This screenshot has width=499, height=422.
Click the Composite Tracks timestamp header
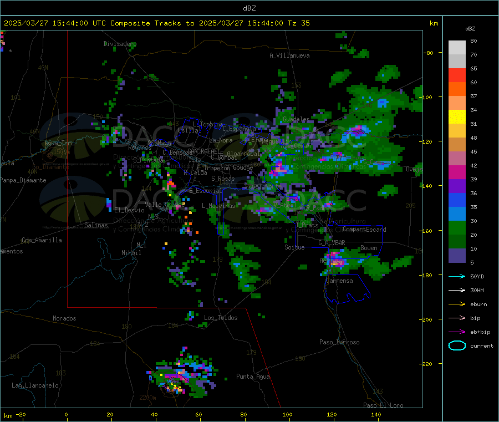point(157,23)
